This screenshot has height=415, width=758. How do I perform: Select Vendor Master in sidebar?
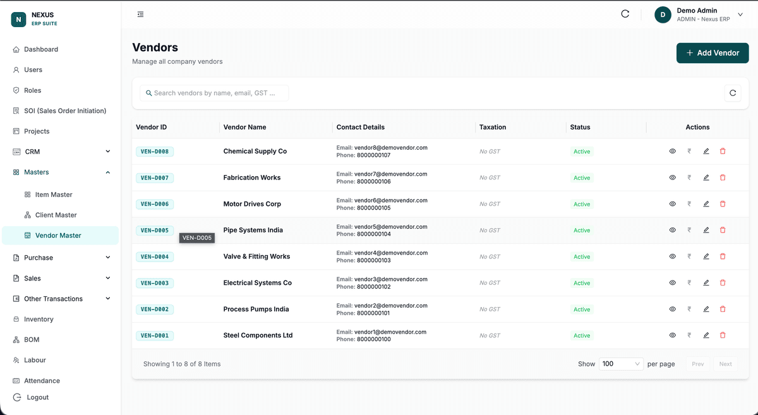tap(61, 236)
